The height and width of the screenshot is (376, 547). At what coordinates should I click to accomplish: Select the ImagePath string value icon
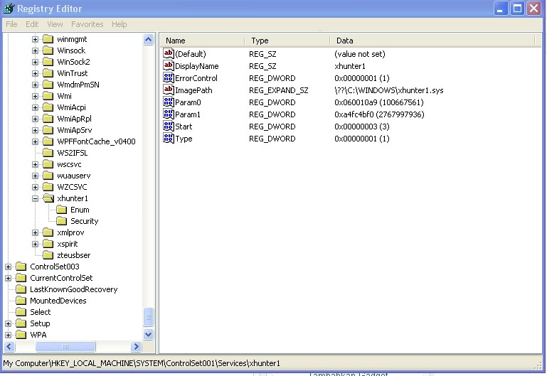(x=169, y=90)
